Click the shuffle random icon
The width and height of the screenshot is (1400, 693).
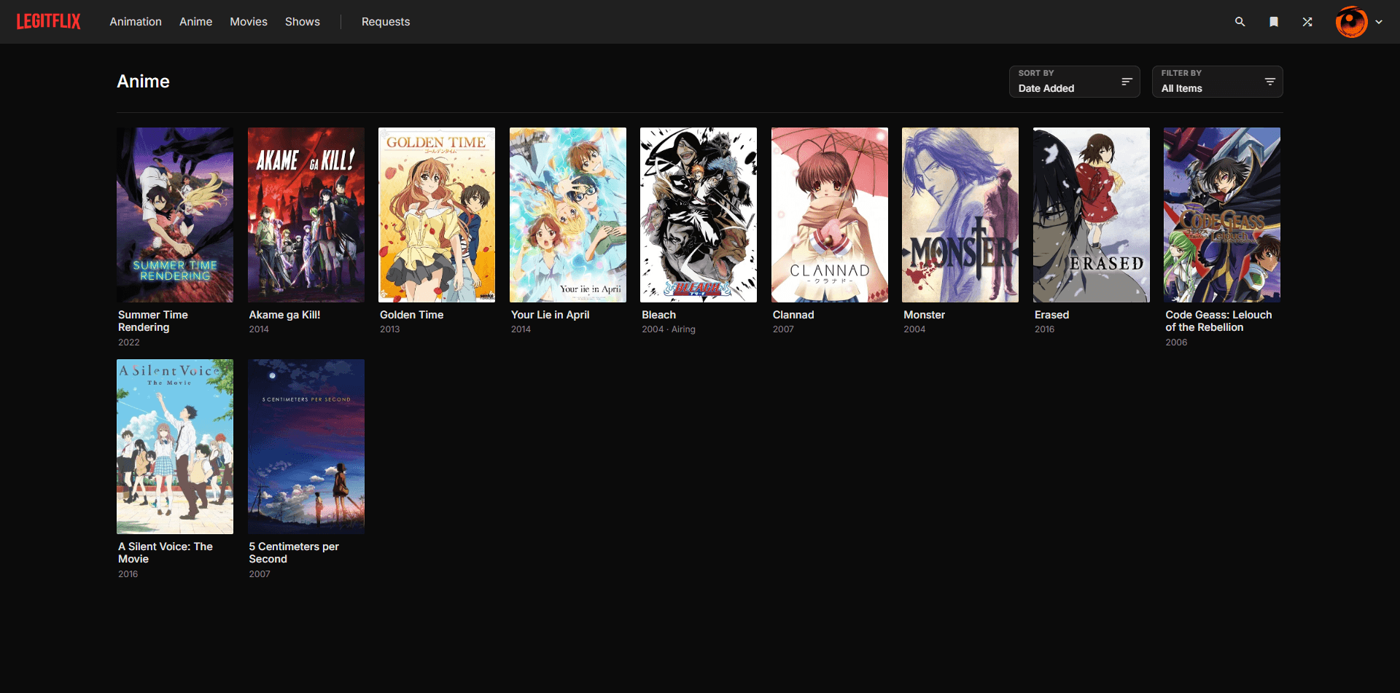pos(1307,22)
